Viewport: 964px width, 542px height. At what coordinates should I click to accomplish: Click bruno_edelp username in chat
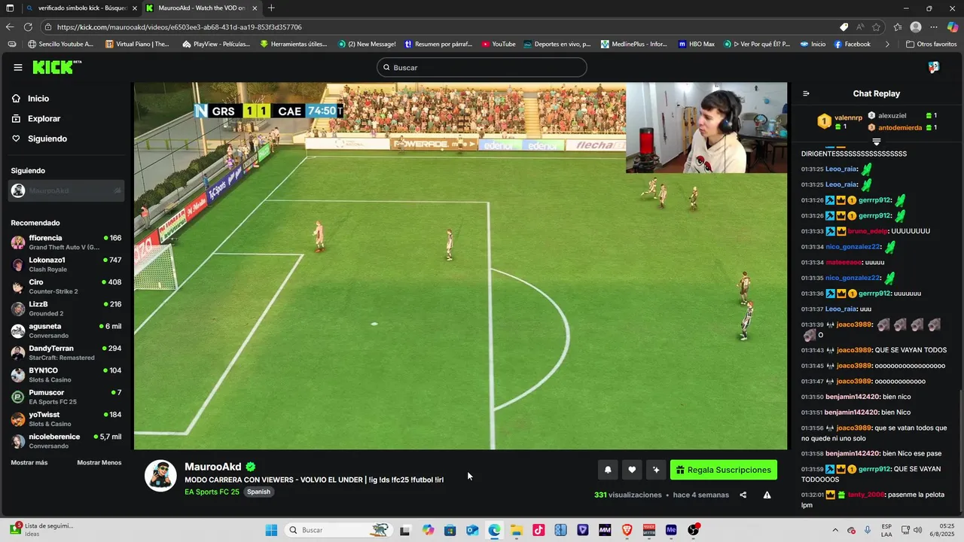pos(868,231)
